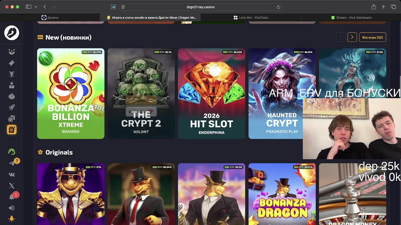The width and height of the screenshot is (401, 225).
Task: Toggle sound with the speaker icon
Action: (12, 208)
